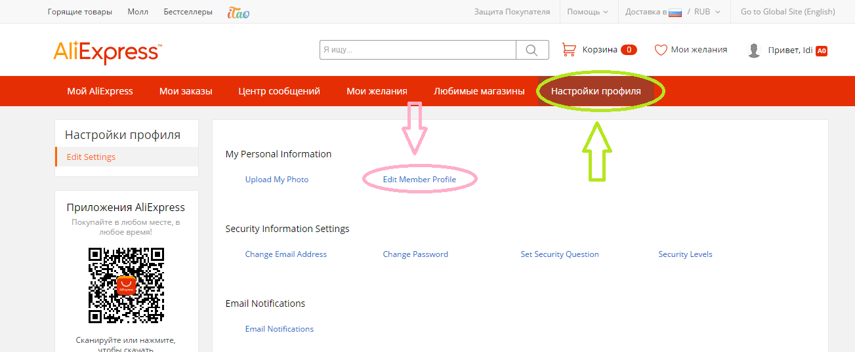Click the heart wishlist icon

point(661,50)
